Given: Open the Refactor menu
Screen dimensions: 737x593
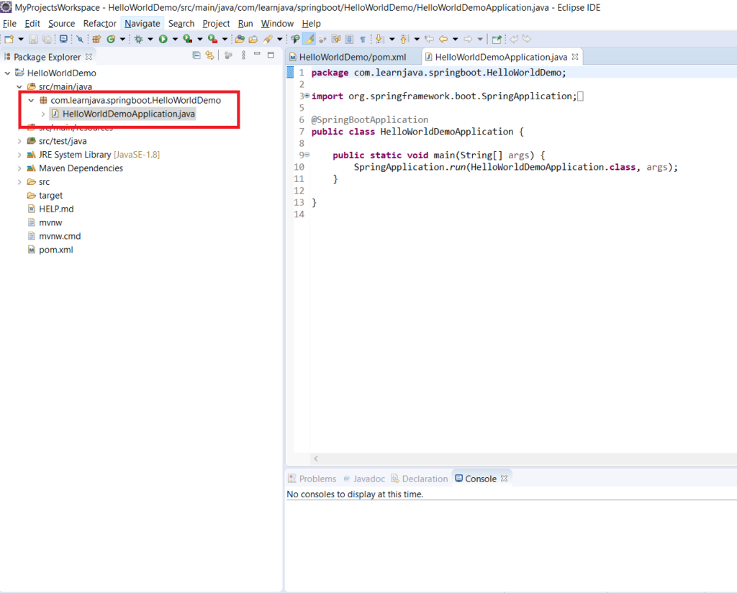Looking at the screenshot, I should click(x=99, y=23).
